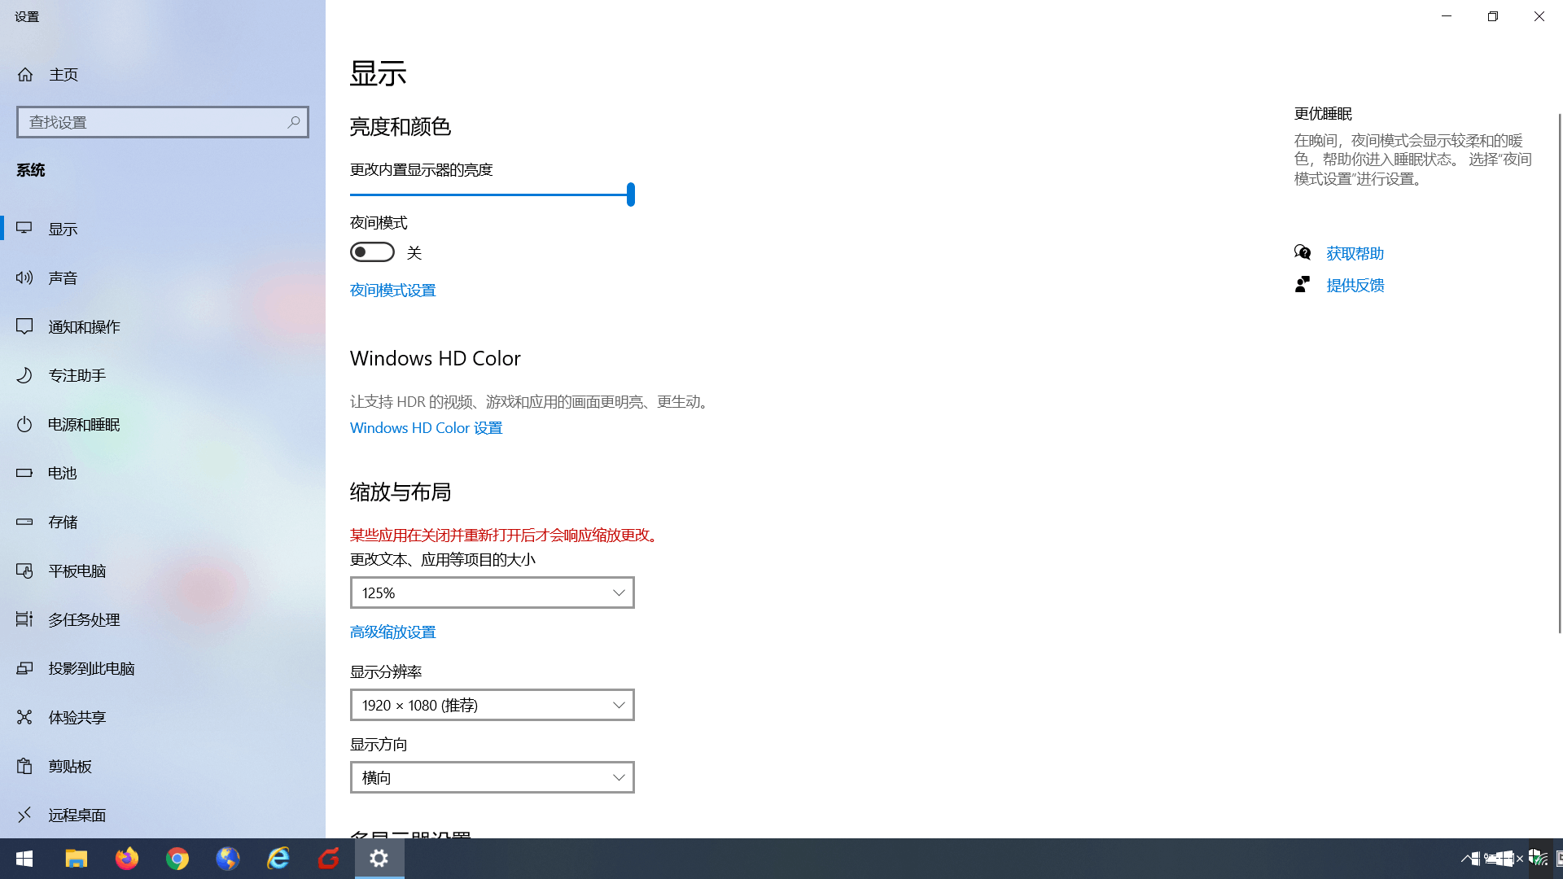1563x879 pixels.
Task: Expand the 125% scaling dropdown
Action: click(492, 593)
